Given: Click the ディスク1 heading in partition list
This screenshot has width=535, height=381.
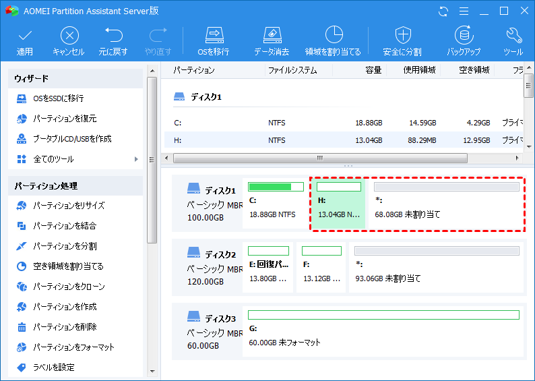Looking at the screenshot, I should 206,97.
